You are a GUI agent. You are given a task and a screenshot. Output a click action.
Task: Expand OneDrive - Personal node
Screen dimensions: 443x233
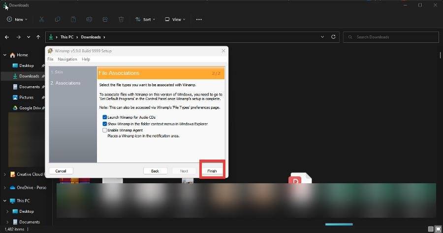5,188
